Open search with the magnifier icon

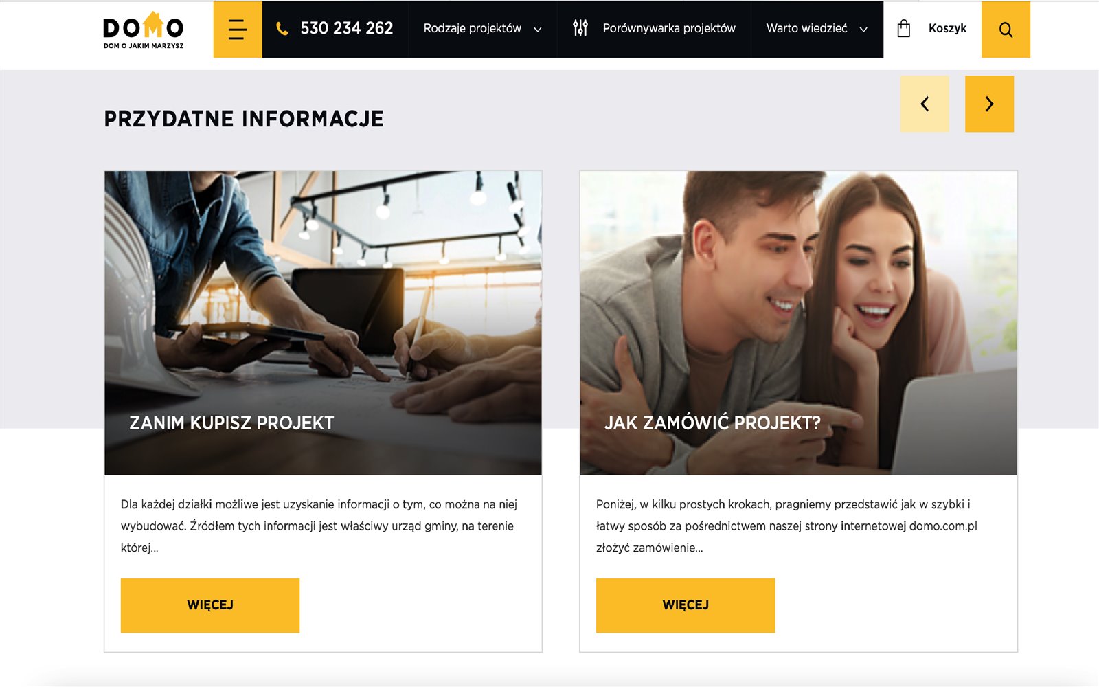click(x=1006, y=30)
